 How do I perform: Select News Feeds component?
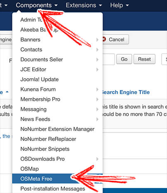point(57,119)
